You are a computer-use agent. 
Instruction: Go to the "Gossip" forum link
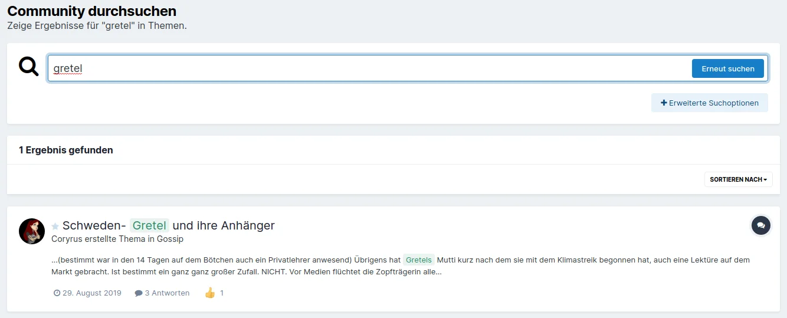(x=170, y=239)
